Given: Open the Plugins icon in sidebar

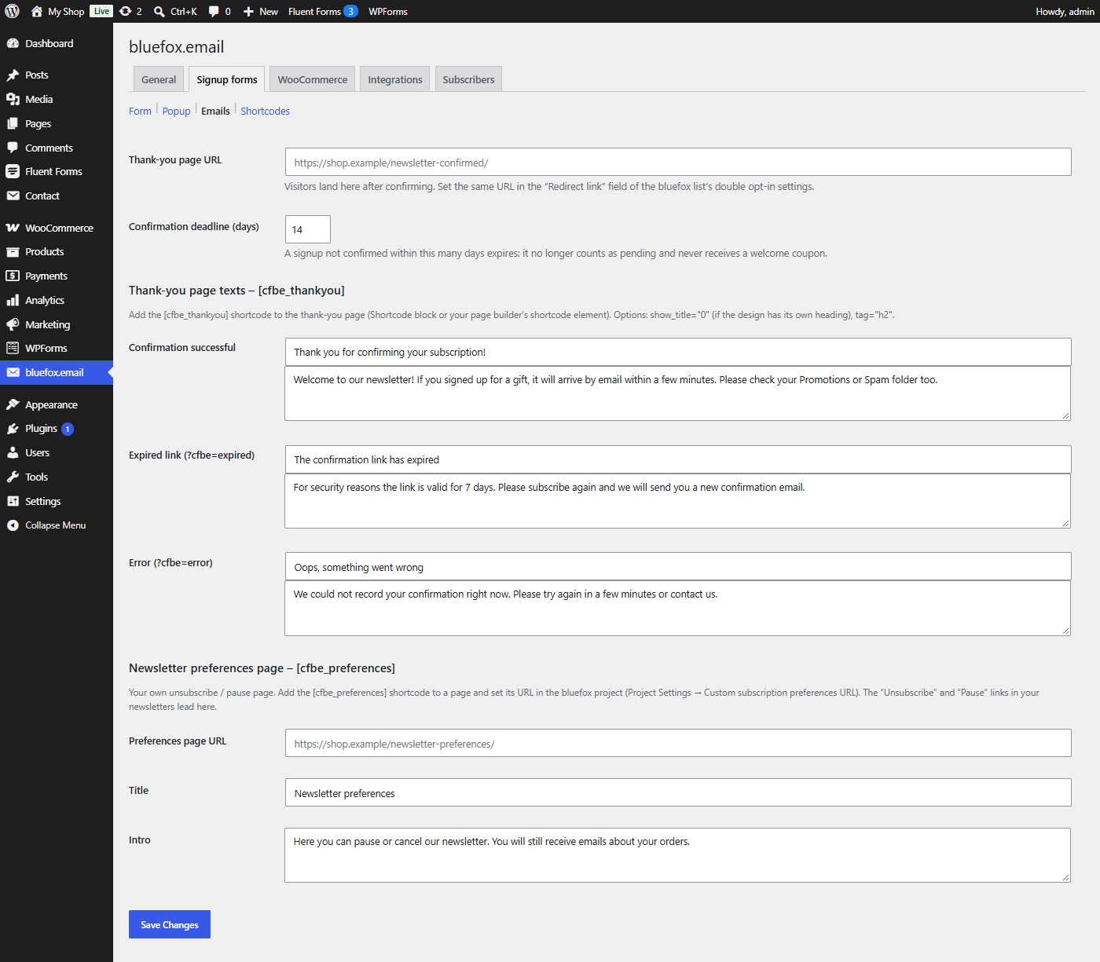Looking at the screenshot, I should point(13,428).
